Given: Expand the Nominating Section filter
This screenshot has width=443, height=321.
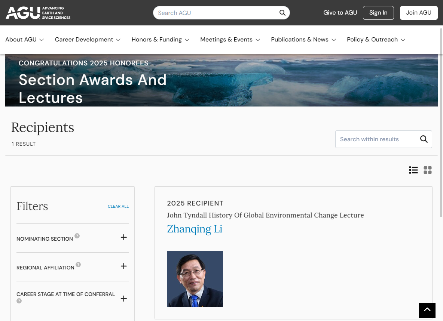Looking at the screenshot, I should coord(124,237).
